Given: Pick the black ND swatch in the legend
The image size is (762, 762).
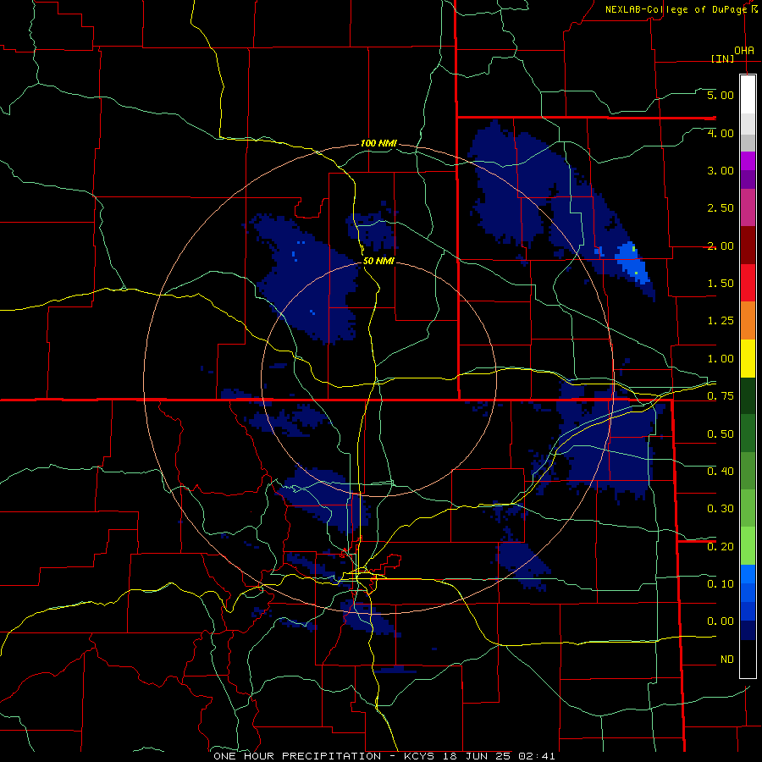Looking at the screenshot, I should [748, 660].
